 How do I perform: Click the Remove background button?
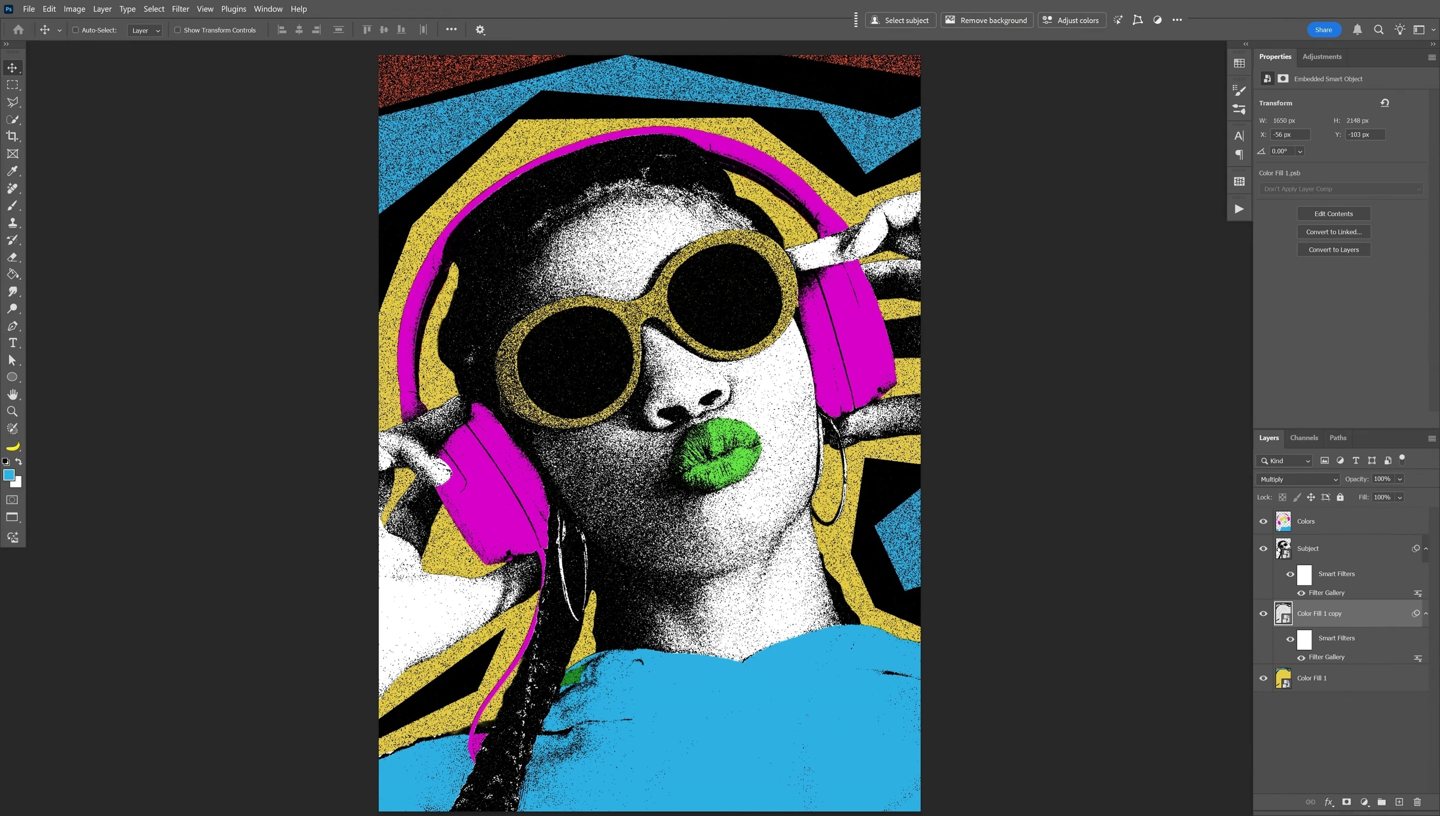(987, 20)
